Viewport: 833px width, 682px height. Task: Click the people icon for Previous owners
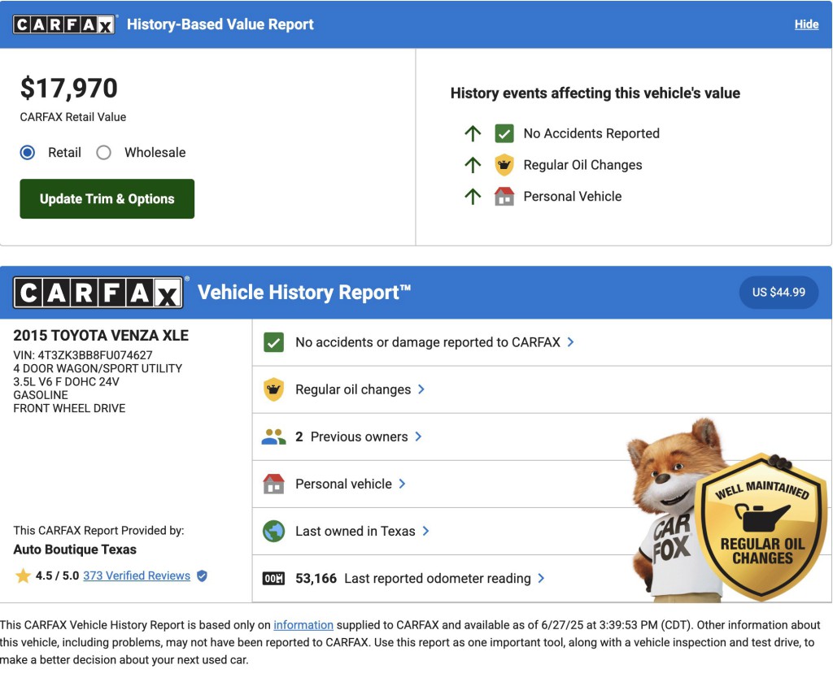273,437
